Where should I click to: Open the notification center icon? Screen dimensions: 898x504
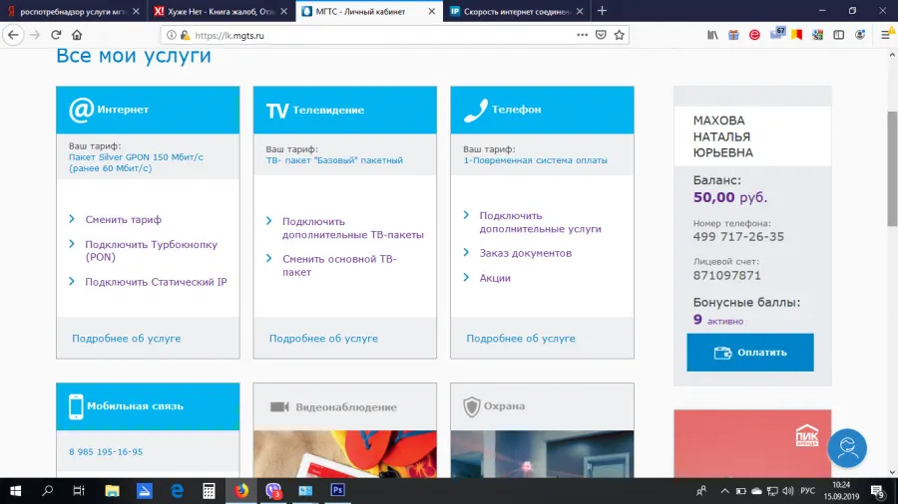[877, 491]
